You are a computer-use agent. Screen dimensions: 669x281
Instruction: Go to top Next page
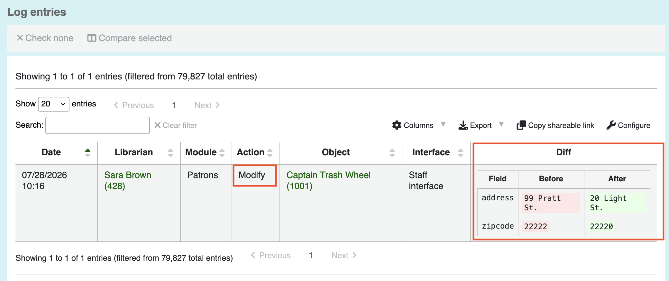207,105
